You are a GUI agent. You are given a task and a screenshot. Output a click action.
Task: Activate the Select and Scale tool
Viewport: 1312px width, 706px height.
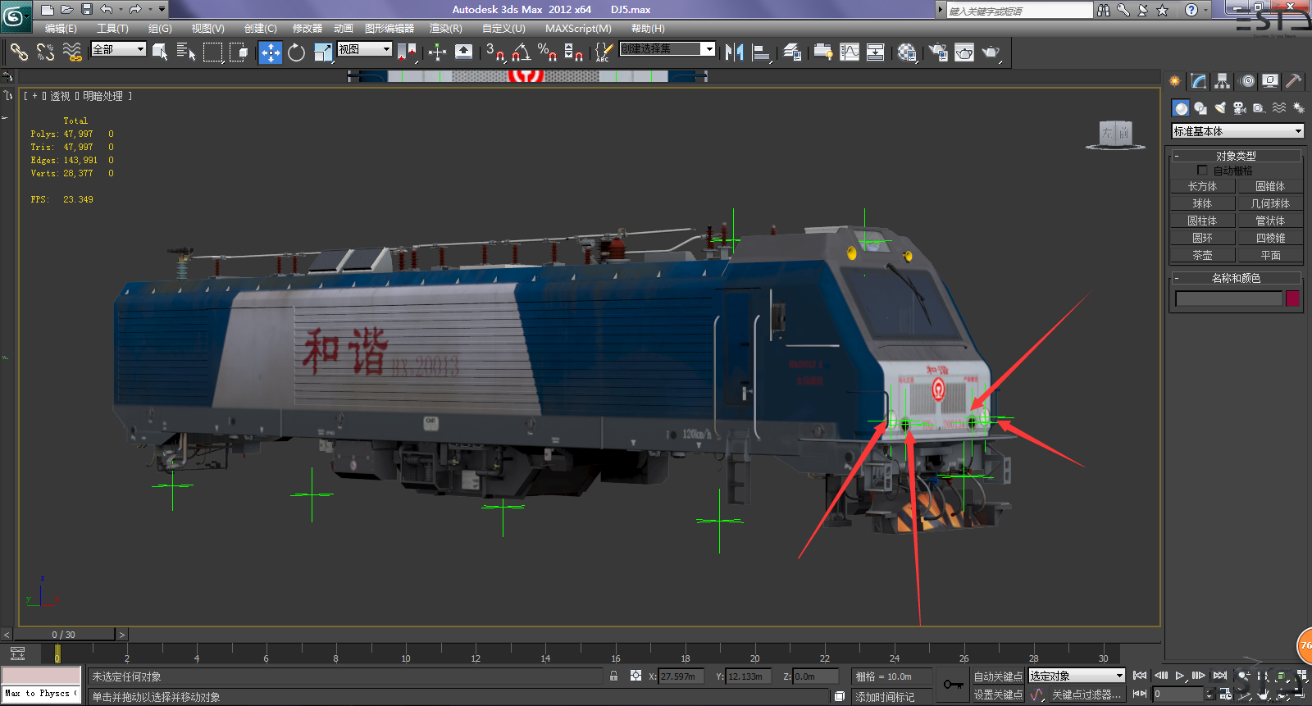click(x=323, y=52)
